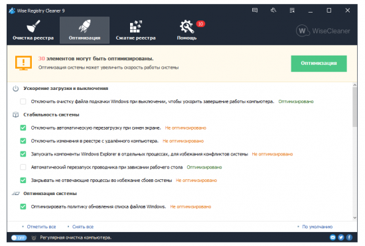Click the Отметить все link

coord(41,227)
